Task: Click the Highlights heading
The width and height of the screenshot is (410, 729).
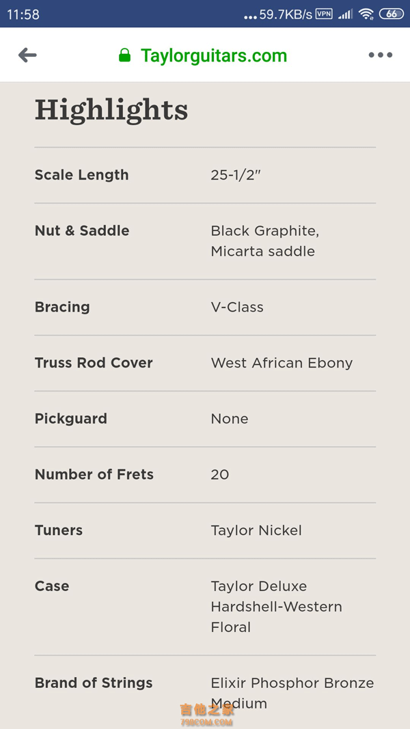Action: tap(111, 110)
